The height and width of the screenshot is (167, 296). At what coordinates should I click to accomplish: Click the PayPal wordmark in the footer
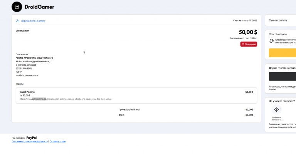coord(31,138)
